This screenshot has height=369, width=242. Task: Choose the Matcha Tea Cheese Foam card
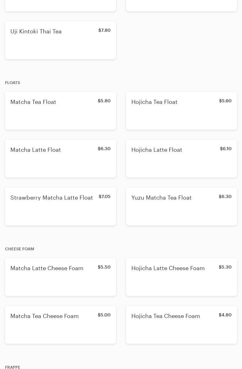coord(60,325)
